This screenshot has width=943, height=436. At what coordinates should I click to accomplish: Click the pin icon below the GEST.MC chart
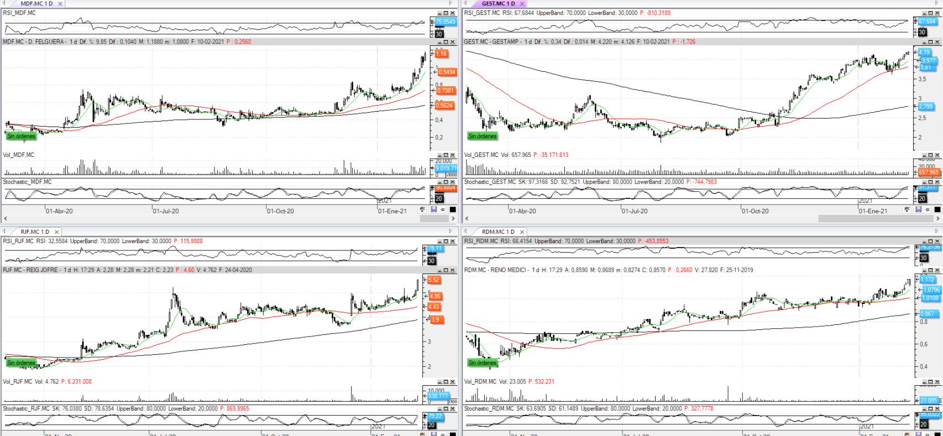pos(928,210)
